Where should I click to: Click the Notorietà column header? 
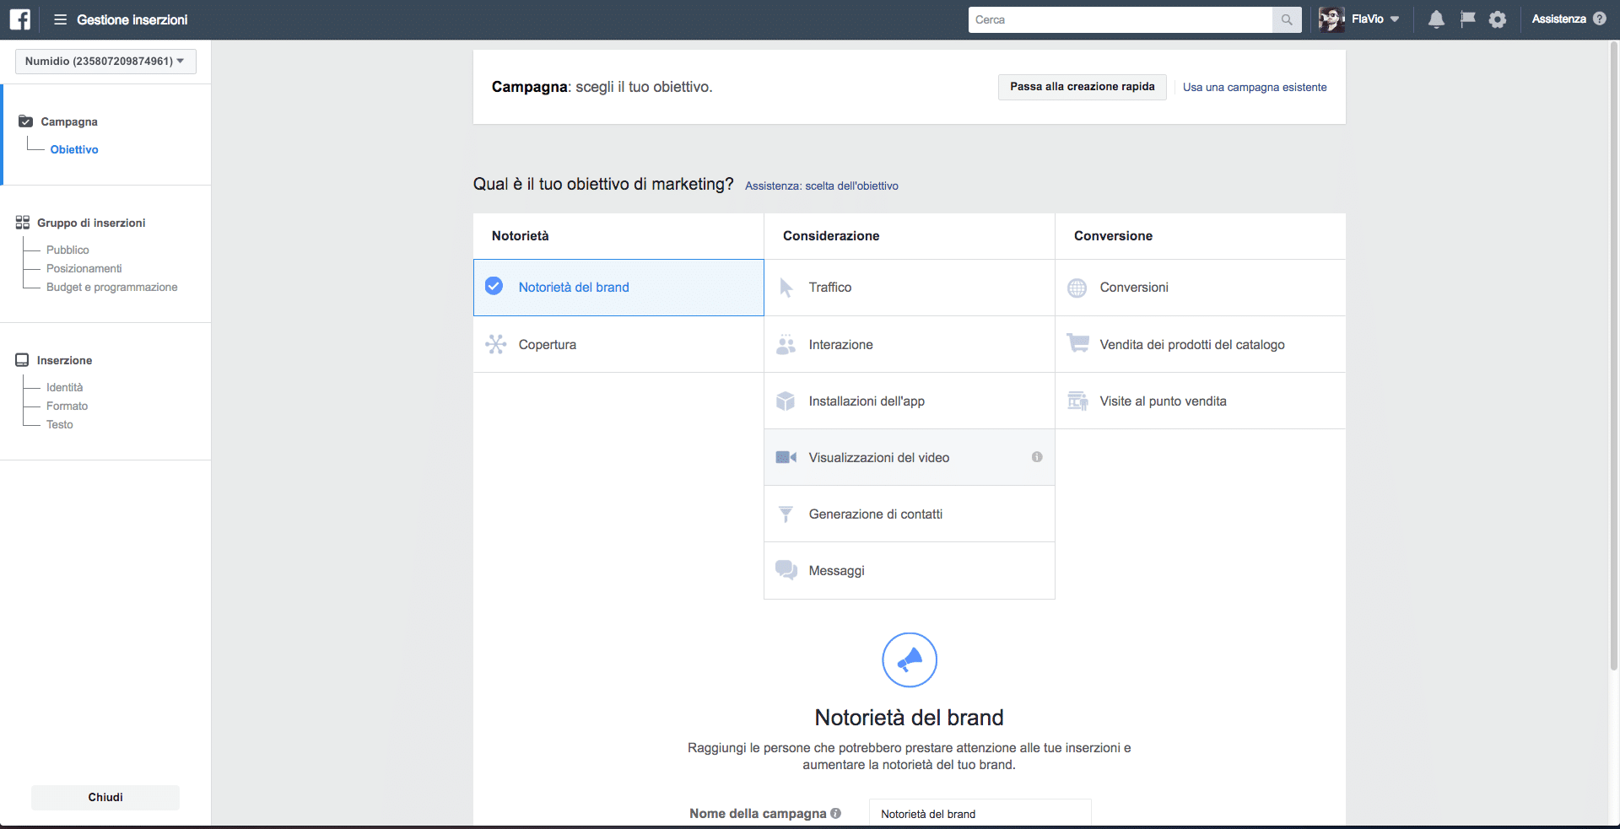click(521, 236)
